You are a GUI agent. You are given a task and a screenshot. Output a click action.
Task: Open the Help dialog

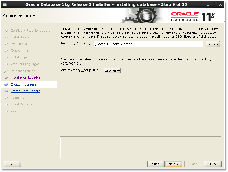coord(12,164)
